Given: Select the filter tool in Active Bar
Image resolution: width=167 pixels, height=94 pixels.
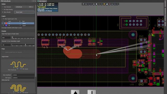Looking at the screenshot, I should click(83, 4).
